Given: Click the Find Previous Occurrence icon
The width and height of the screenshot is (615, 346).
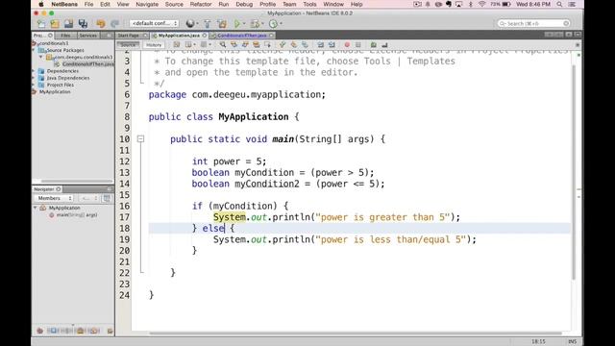Looking at the screenshot, I should (234, 45).
